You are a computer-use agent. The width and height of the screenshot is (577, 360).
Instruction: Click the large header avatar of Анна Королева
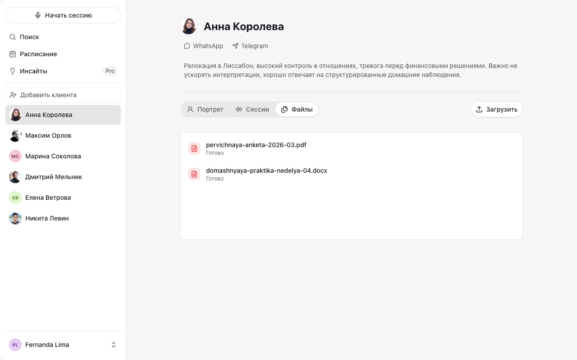pos(188,26)
